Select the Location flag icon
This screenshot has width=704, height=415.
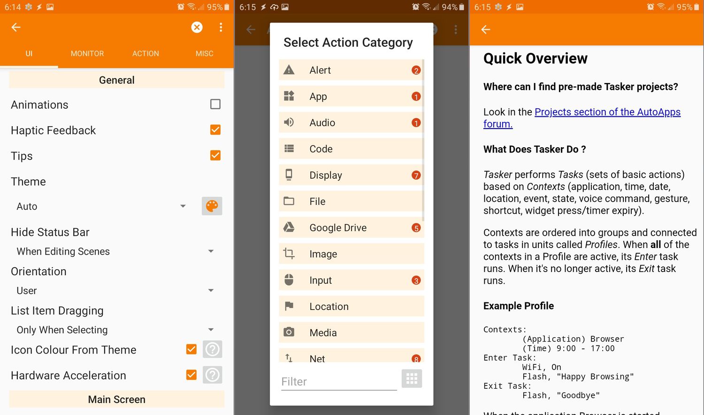point(289,306)
